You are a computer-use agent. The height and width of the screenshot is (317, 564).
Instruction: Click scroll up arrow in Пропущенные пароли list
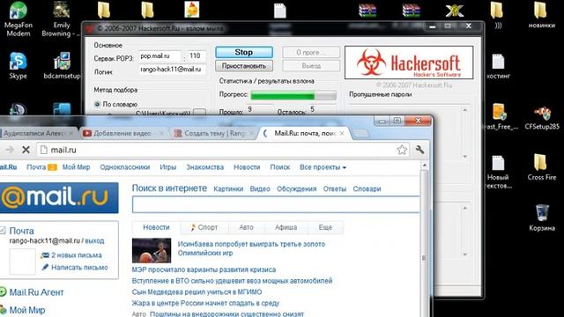[464, 110]
